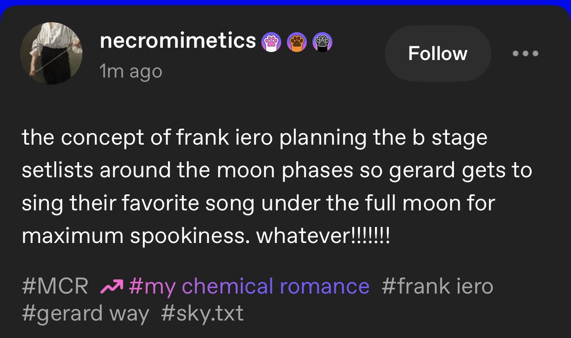
Task: Click the word "whatever!!!!!!!" in the post
Action: (323, 236)
